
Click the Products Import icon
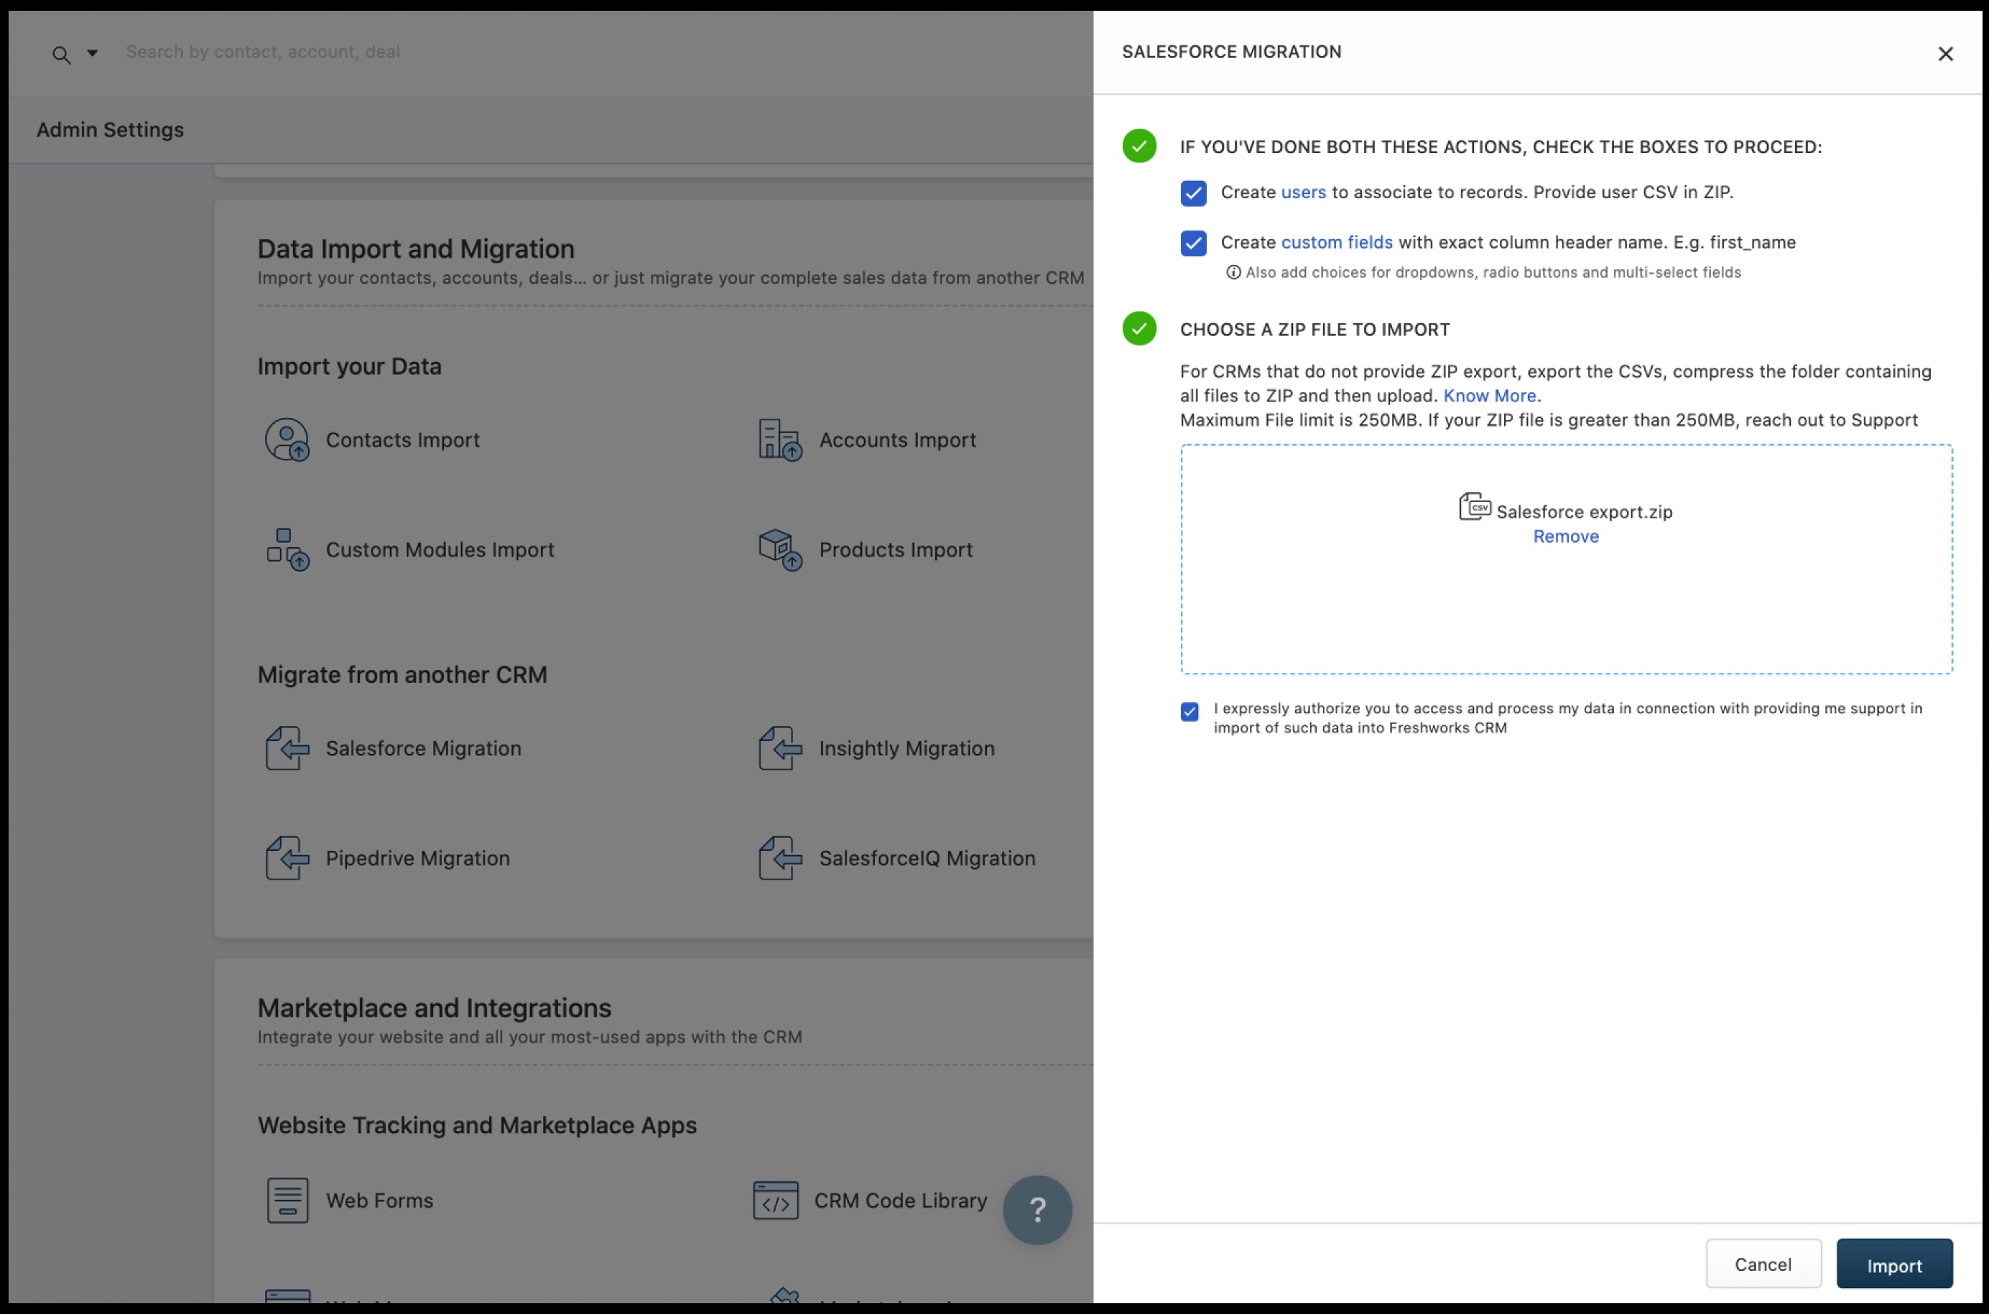click(x=779, y=550)
